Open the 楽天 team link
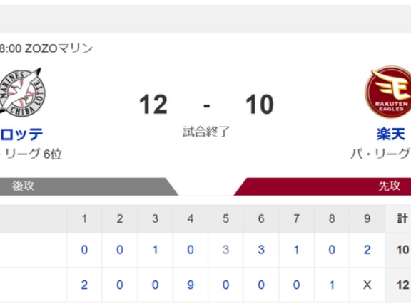411x306 pixels. (391, 134)
